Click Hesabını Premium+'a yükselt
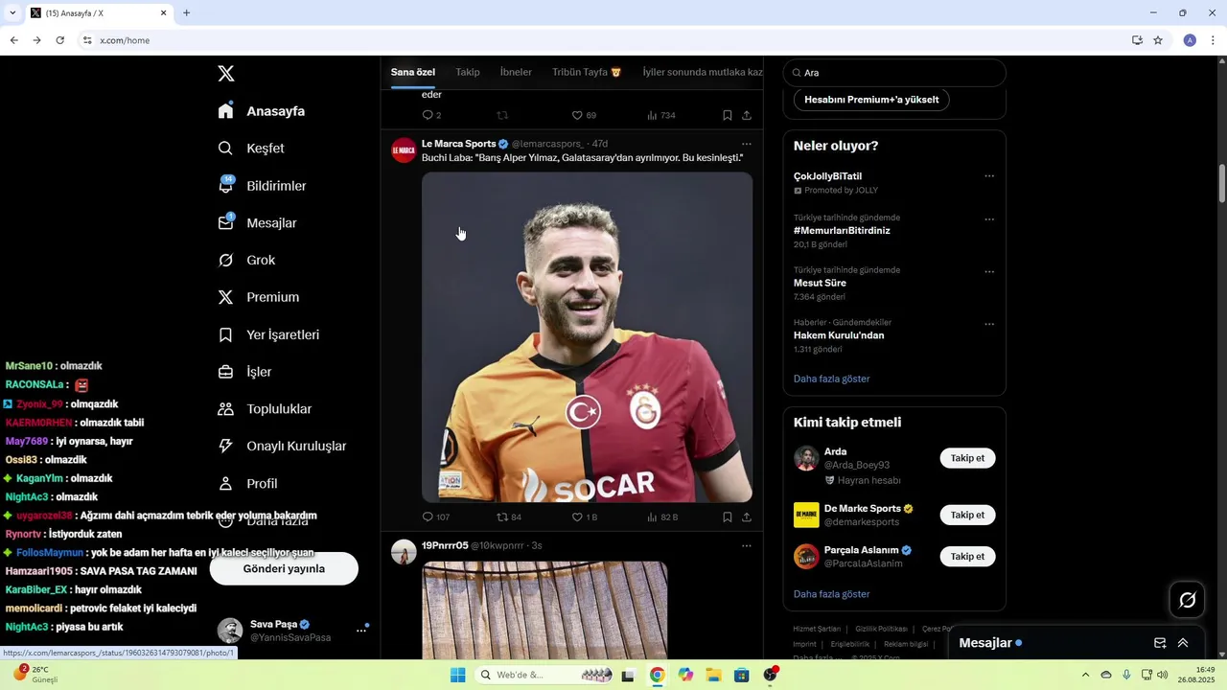 (871, 100)
